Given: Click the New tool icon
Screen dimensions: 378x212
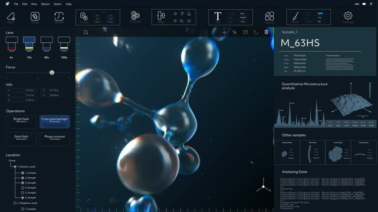Looking at the screenshot, I should point(11,16).
